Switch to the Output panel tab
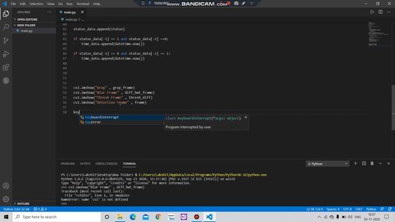395x222 pixels. click(85, 163)
